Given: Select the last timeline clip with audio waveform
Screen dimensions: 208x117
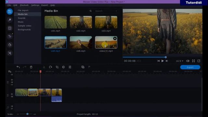Looking at the screenshot, I should [x=57, y=95].
